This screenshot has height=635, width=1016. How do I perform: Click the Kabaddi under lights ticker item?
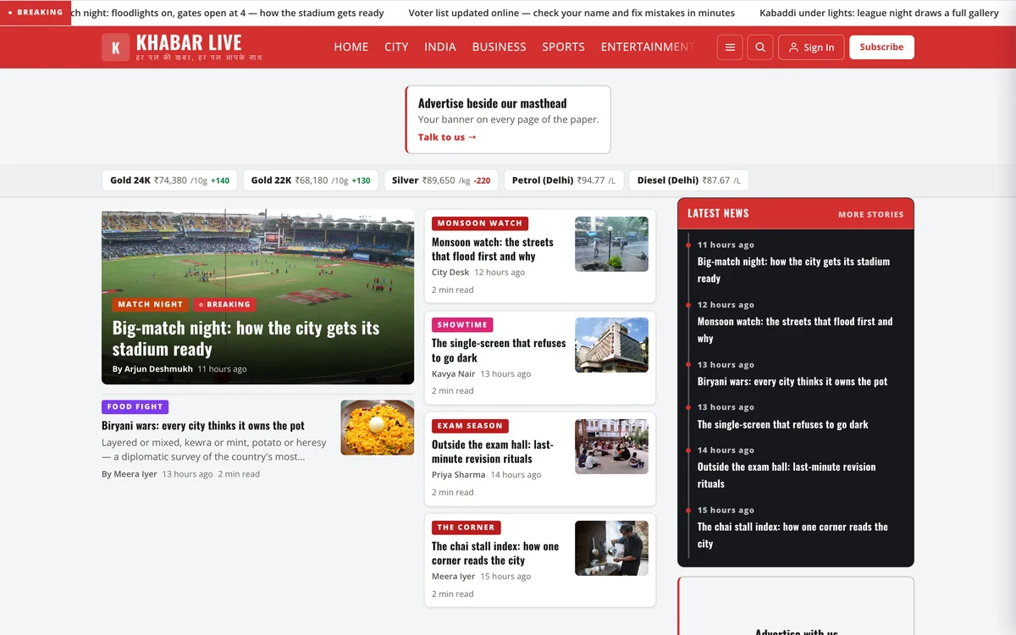pos(879,13)
